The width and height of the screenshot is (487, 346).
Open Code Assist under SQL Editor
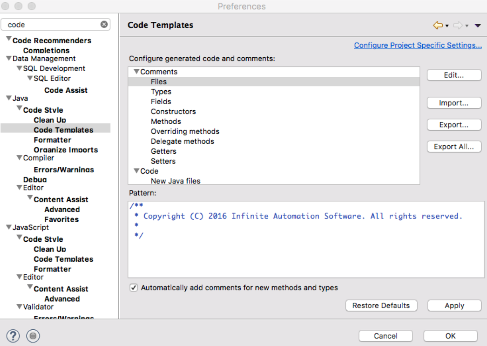66,90
